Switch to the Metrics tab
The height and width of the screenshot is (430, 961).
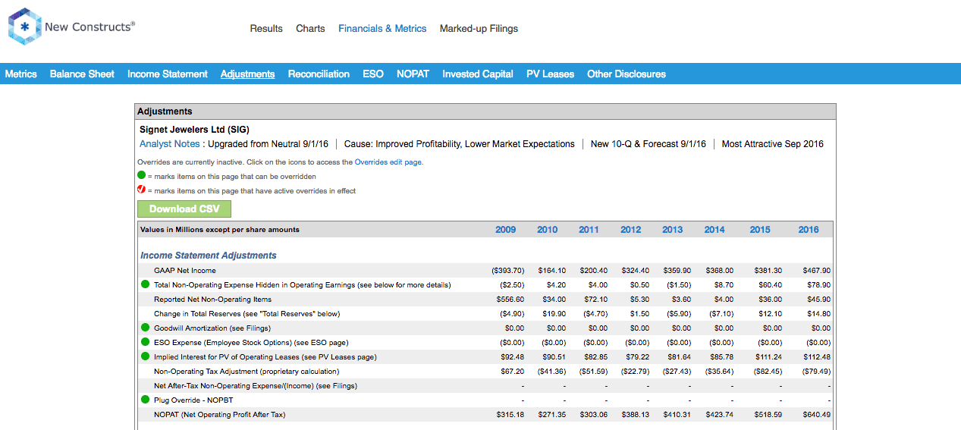[x=21, y=74]
